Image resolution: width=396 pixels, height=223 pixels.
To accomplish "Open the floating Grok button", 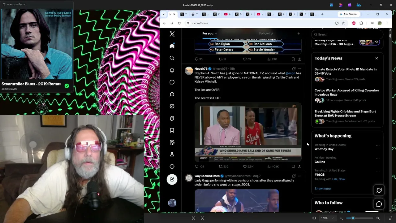I will tap(379, 190).
